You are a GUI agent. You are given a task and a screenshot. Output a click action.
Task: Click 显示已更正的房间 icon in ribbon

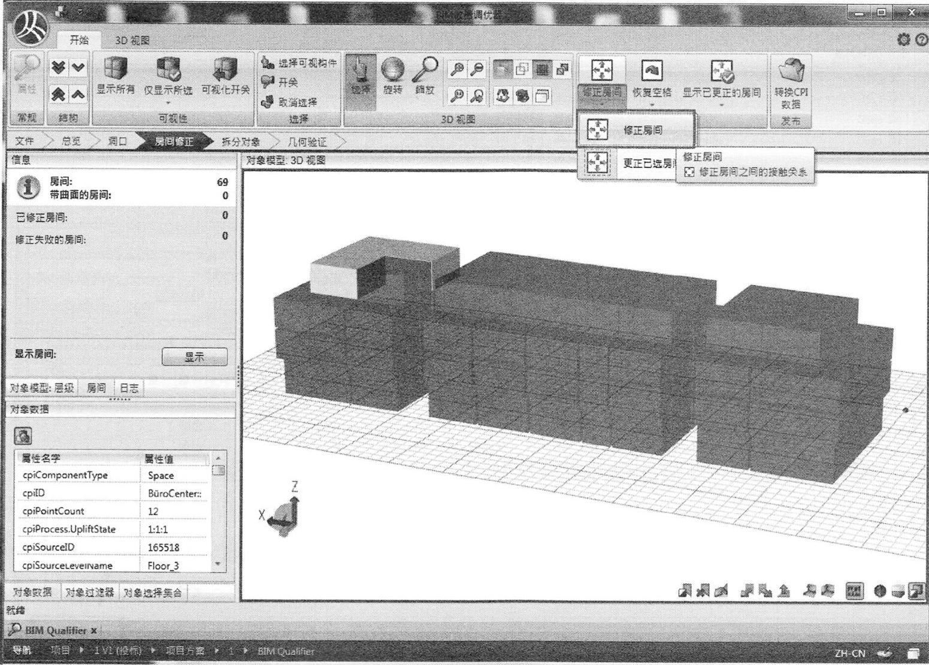722,71
